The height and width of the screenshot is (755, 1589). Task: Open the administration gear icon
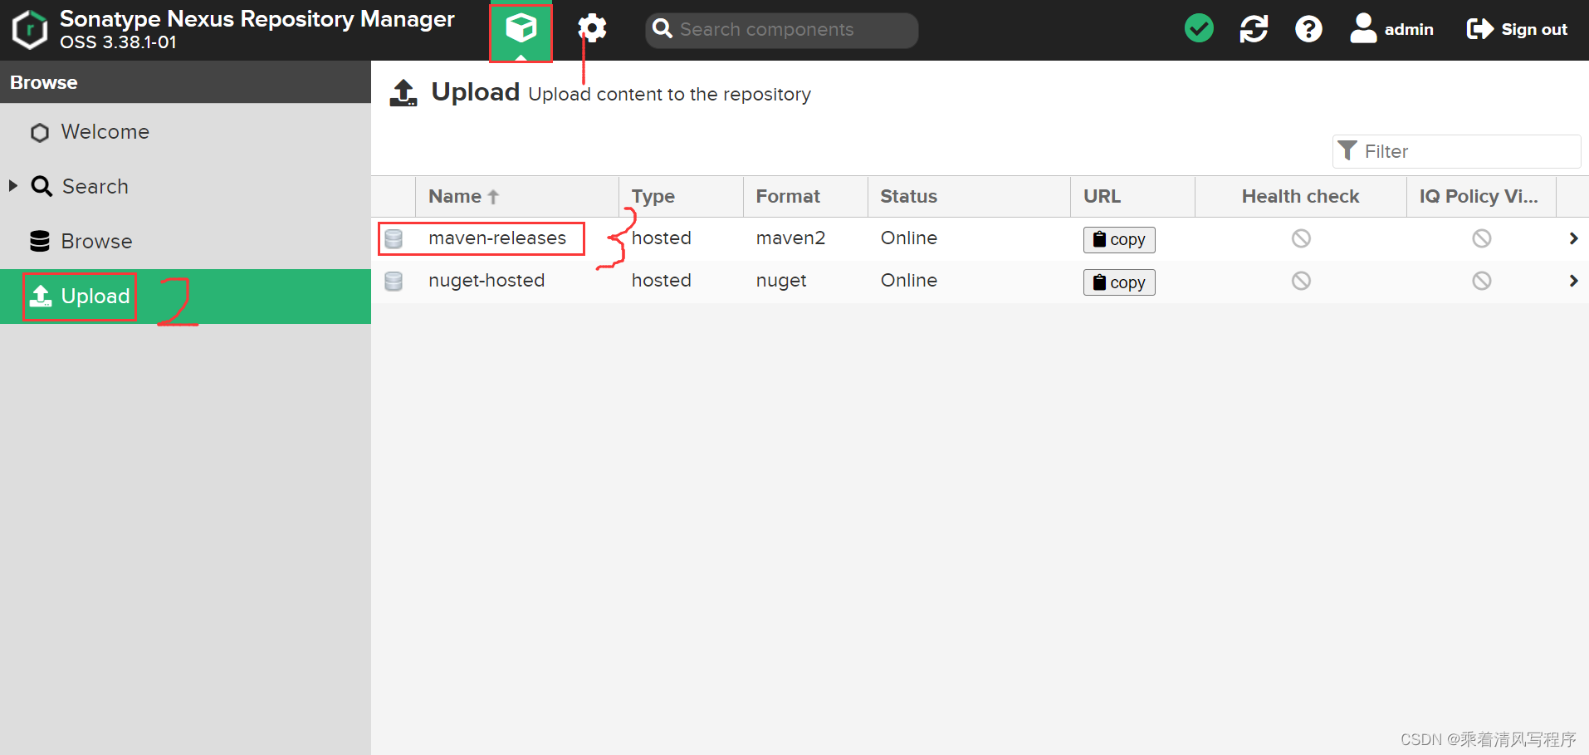point(592,29)
